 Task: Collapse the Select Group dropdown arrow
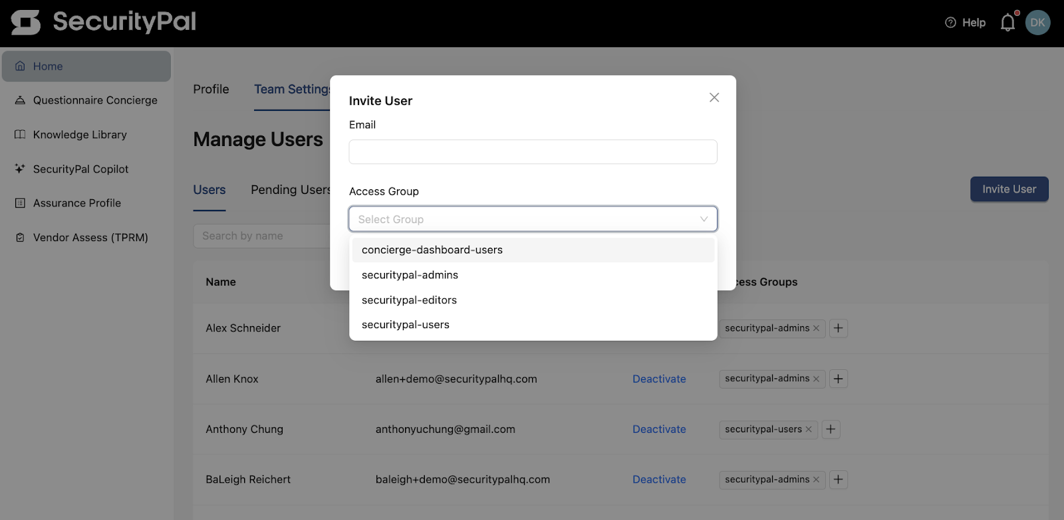pyautogui.click(x=704, y=219)
